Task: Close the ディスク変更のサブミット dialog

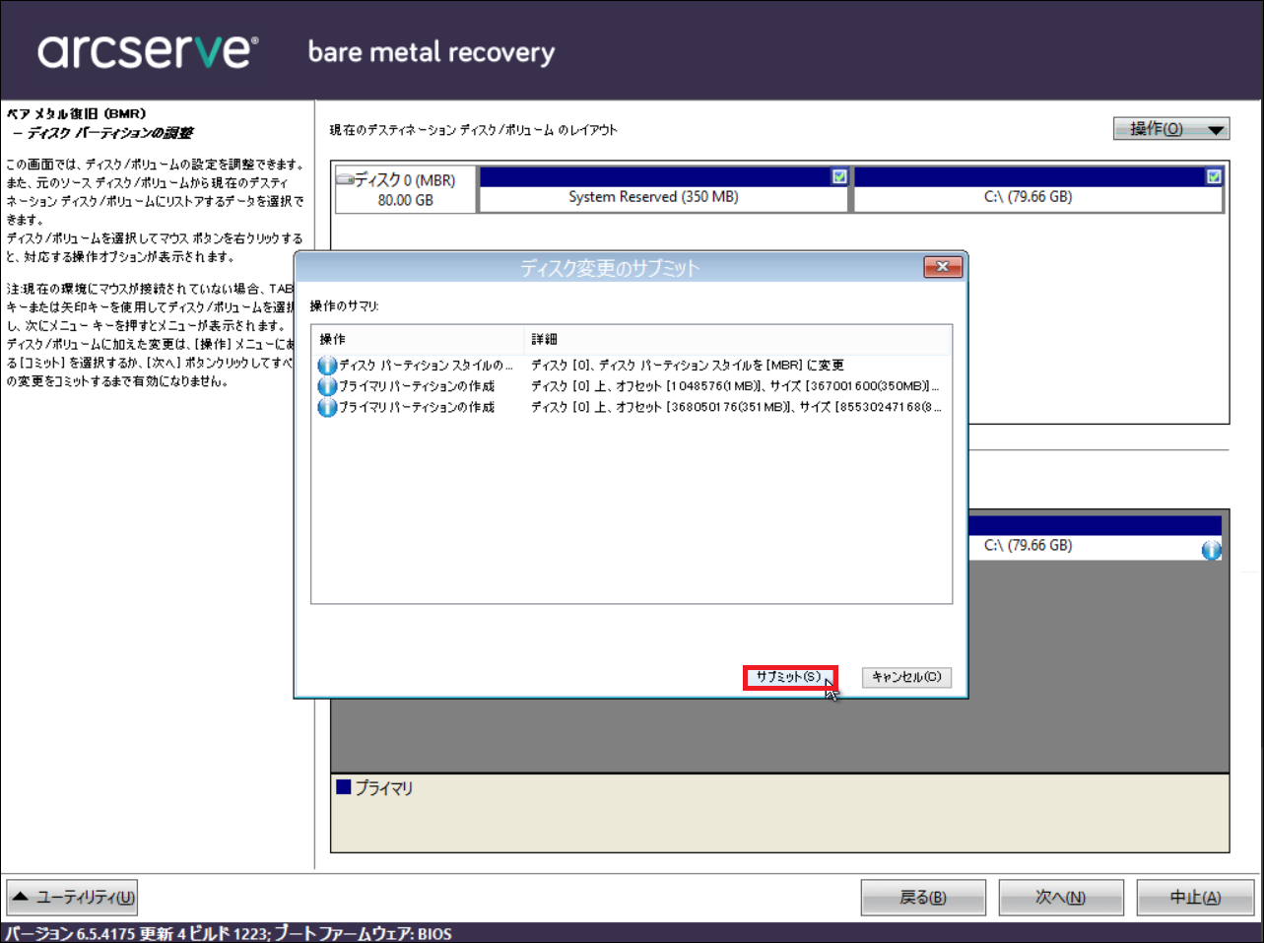Action: 942,267
